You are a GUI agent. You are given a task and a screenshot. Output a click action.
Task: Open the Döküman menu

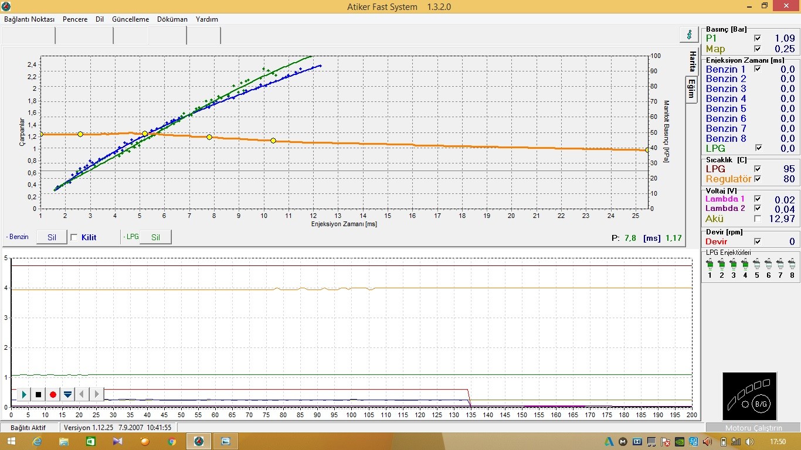coord(172,19)
